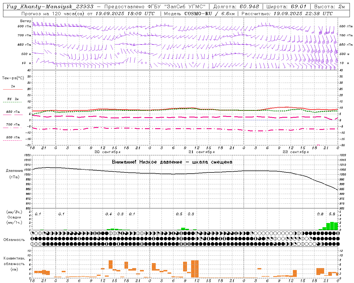Click the 5.8 three-hour precipitation value

tap(332, 214)
